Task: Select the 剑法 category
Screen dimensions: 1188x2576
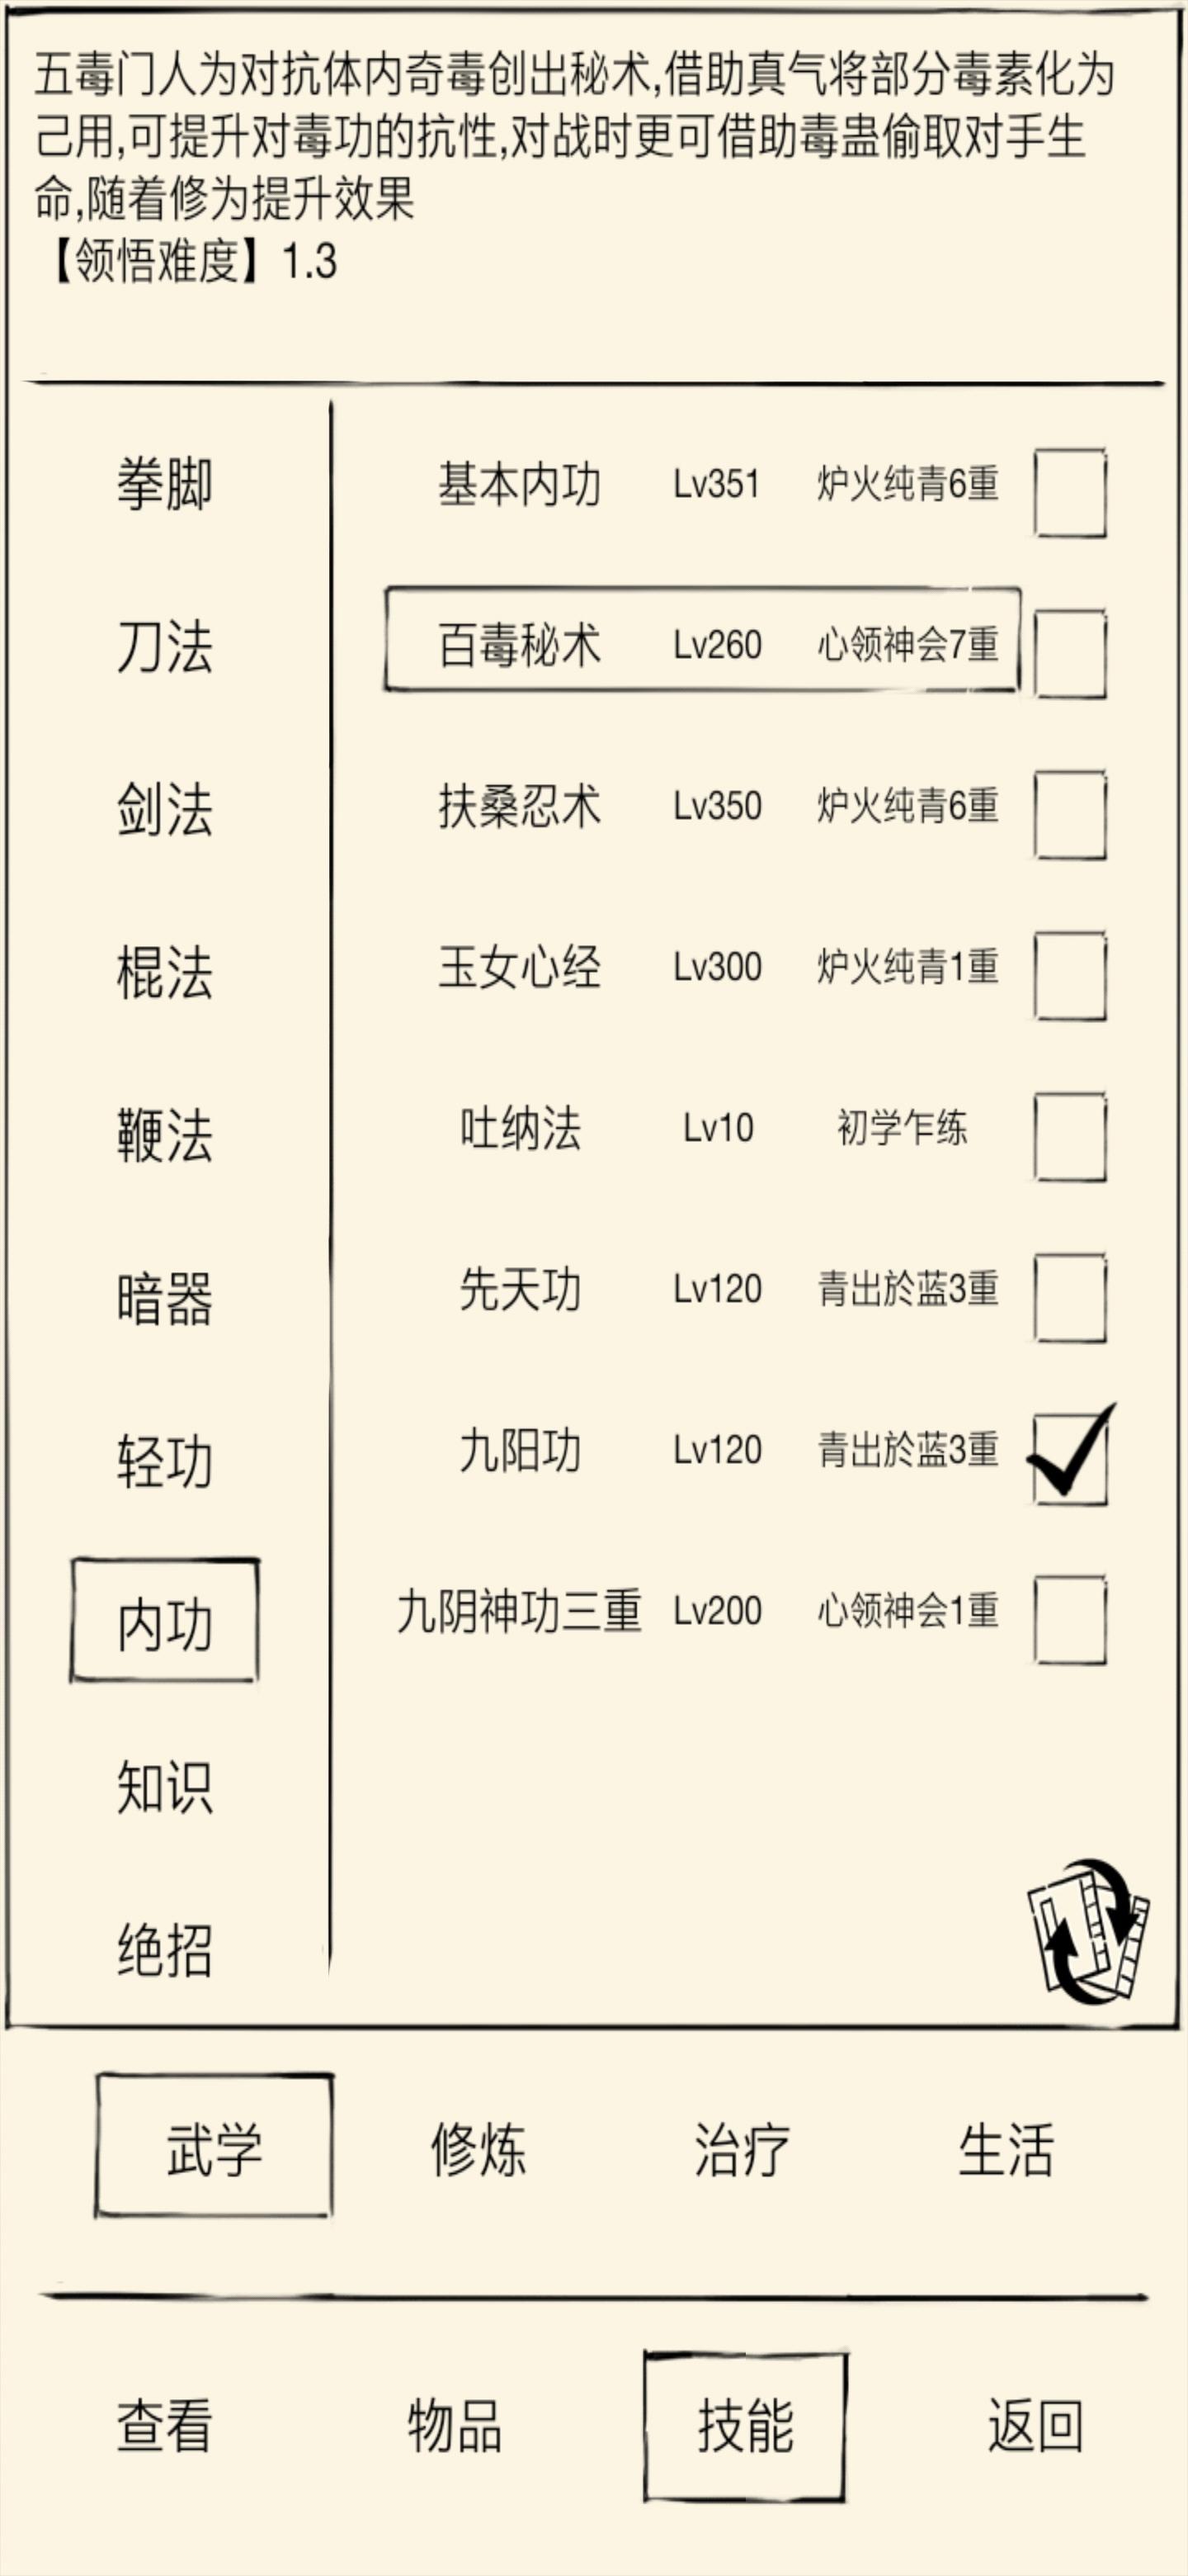Action: pyautogui.click(x=165, y=809)
